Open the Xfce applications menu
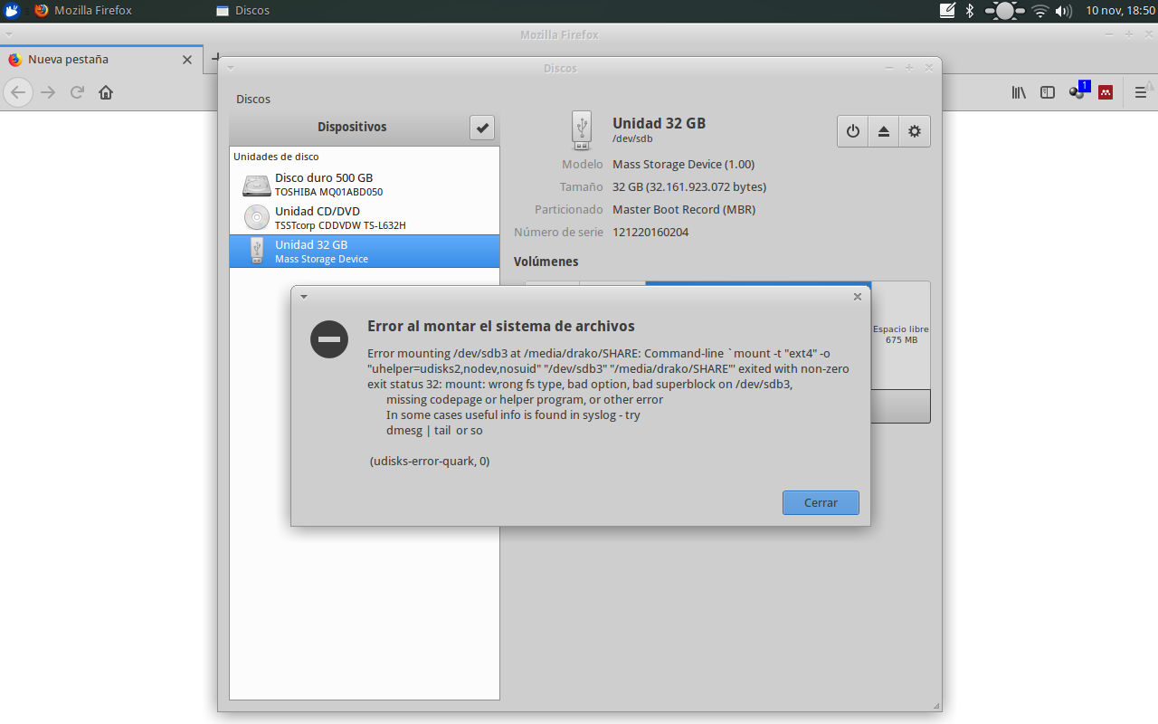This screenshot has width=1158, height=724. pos(12,11)
